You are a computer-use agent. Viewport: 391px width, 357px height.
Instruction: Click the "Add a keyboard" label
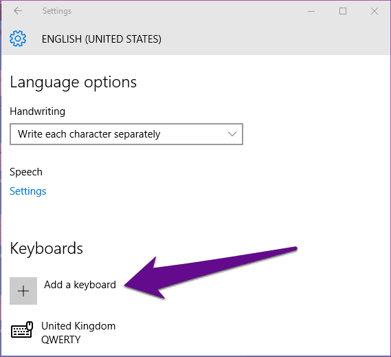(80, 285)
